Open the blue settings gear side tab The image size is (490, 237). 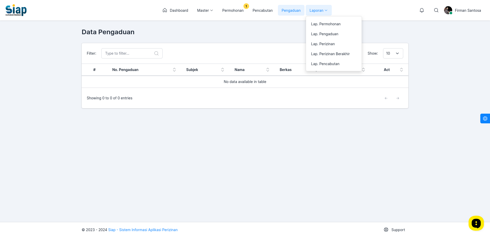coord(485,118)
